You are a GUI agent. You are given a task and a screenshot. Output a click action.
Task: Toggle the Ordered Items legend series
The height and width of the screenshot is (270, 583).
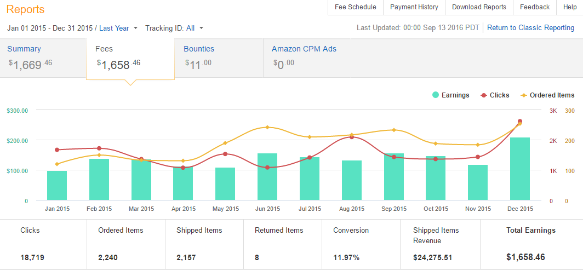[x=547, y=95]
